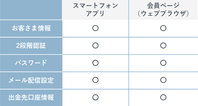Click the 会員ページ(ウェブブラウザ) column header
198x106 pixels.
[x=163, y=10]
